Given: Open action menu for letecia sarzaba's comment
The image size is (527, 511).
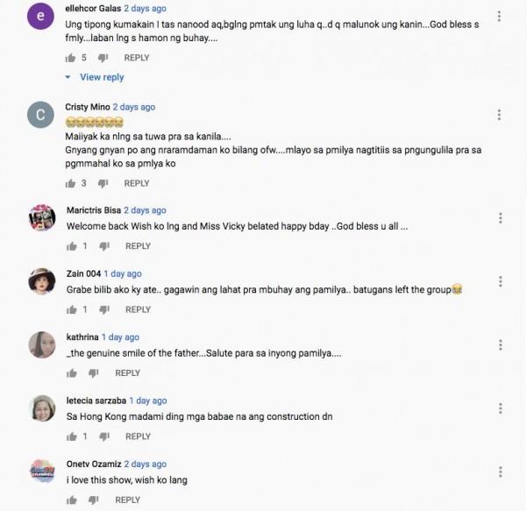Looking at the screenshot, I should pos(499,408).
